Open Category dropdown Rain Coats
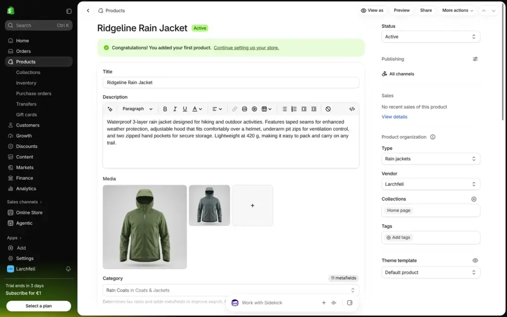This screenshot has width=507, height=317. [231, 290]
